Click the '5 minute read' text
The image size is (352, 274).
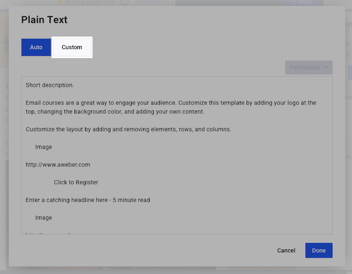[132, 200]
